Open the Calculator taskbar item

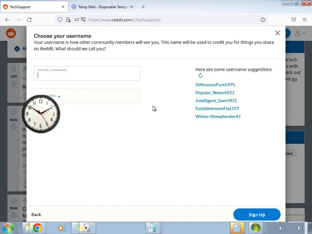[237, 228]
